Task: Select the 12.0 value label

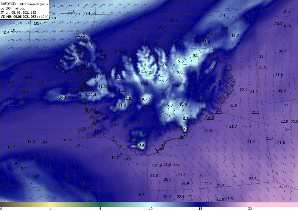Action: [x=213, y=65]
